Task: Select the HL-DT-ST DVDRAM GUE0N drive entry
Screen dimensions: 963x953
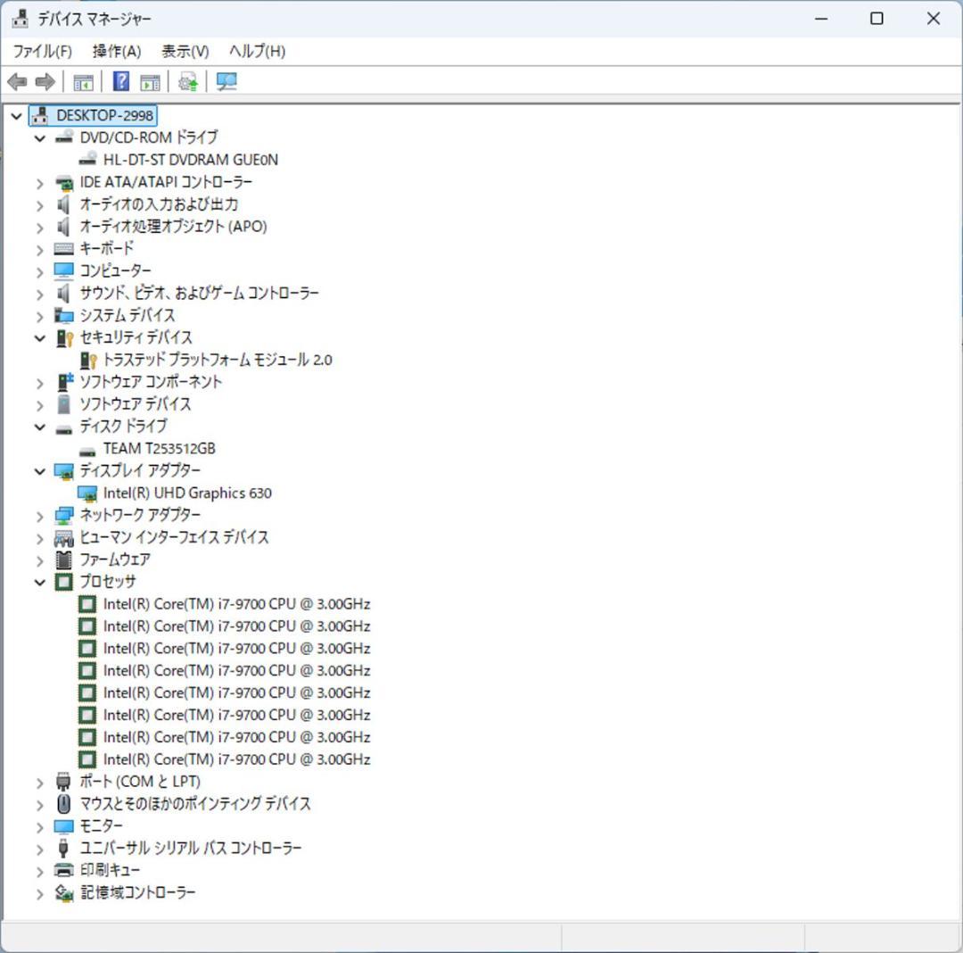Action: pyautogui.click(x=189, y=159)
